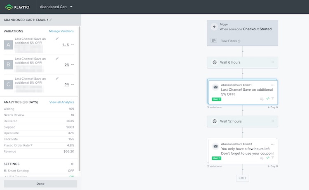The image size is (309, 190).
Task: Click Open Rate 37% value
Action: coord(71,133)
